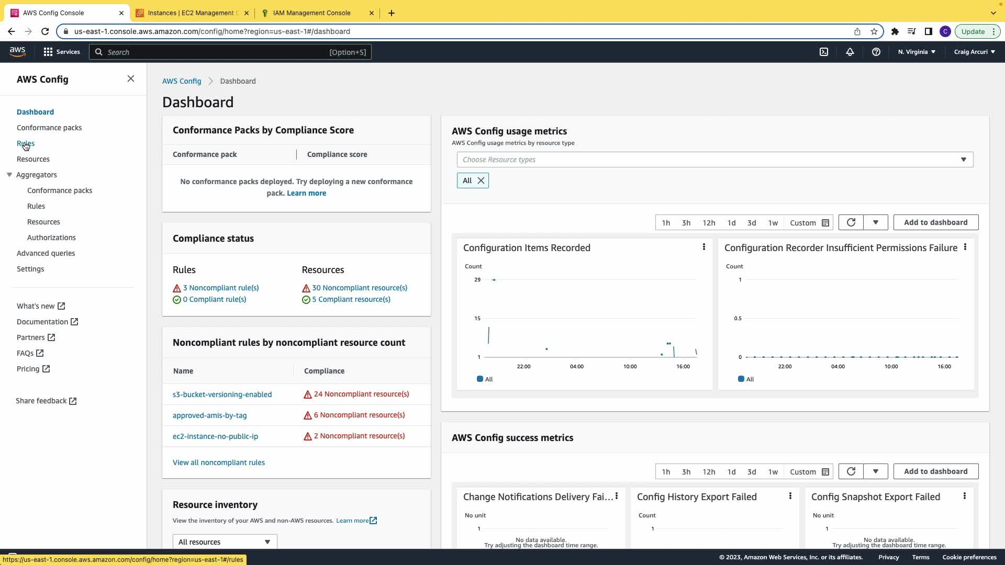Open the Services grid menu

[61, 52]
